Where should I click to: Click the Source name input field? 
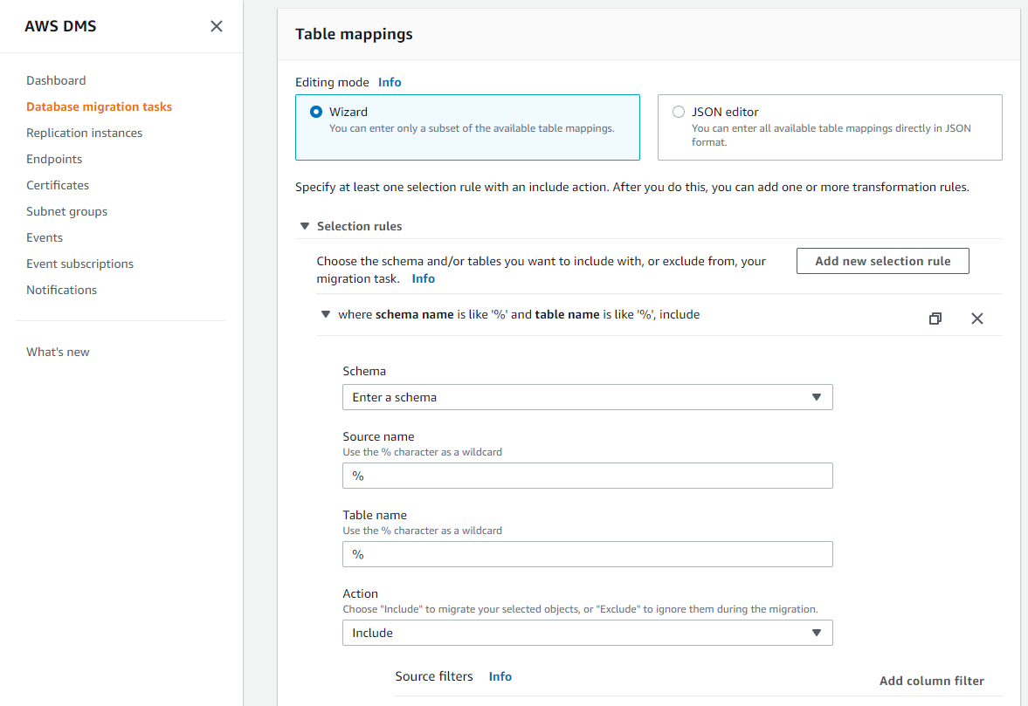(587, 476)
